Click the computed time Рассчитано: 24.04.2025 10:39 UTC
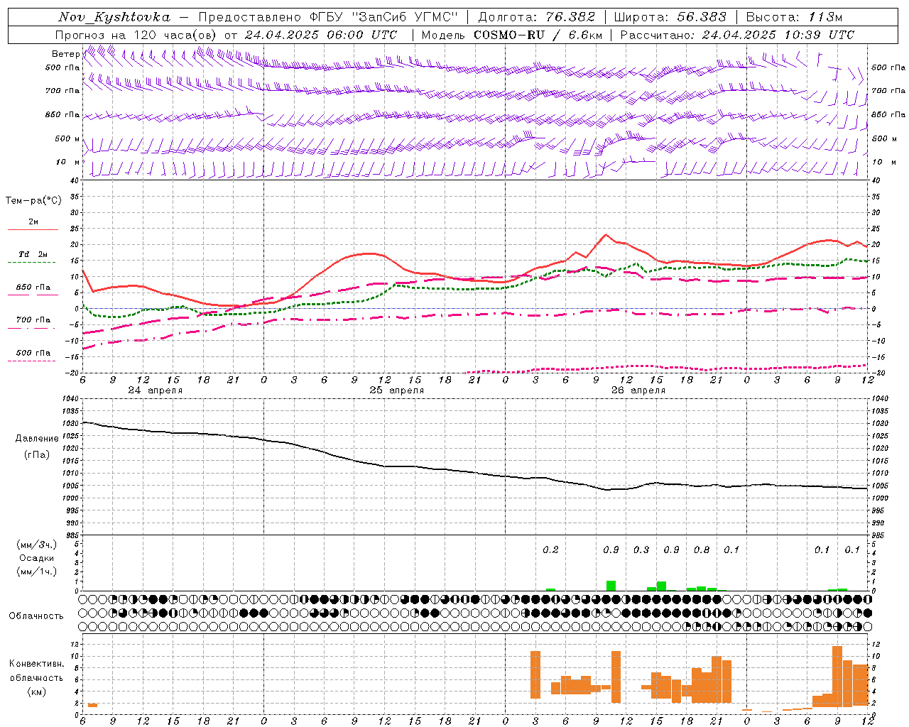Image resolution: width=909 pixels, height=727 pixels. coord(737,35)
